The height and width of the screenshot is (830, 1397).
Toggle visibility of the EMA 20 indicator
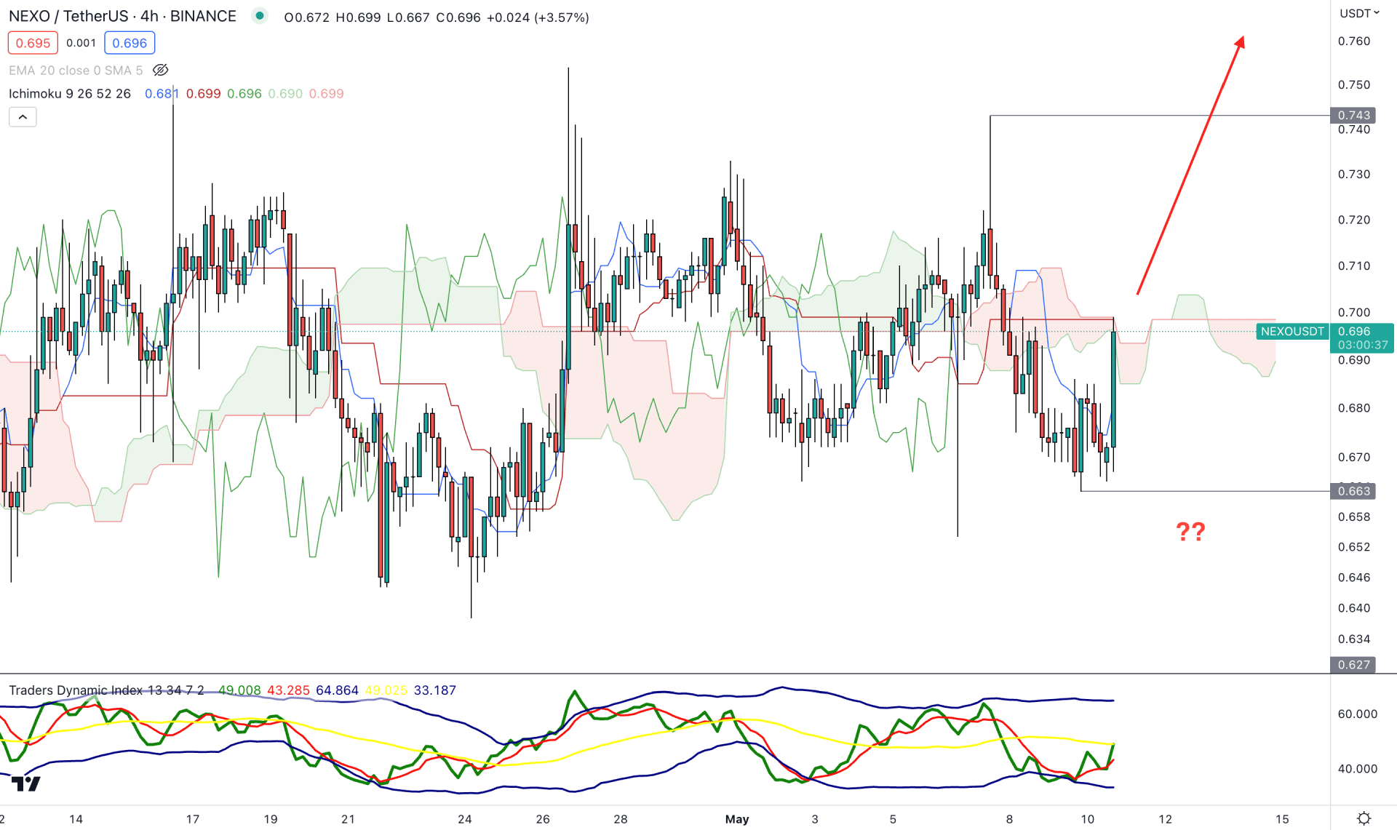pos(161,71)
